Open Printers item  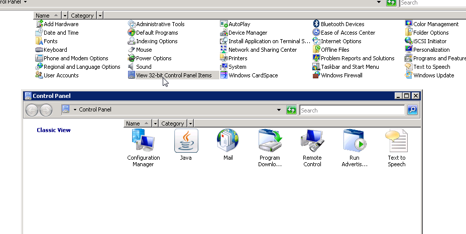(234, 58)
